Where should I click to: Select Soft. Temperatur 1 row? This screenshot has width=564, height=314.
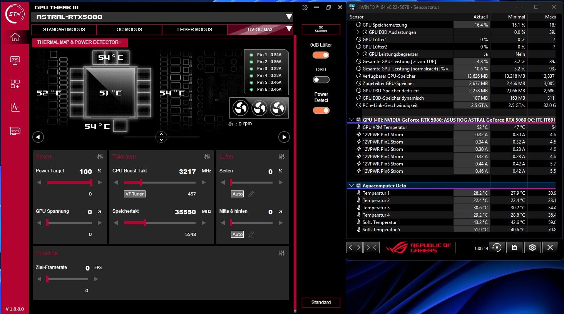click(451, 222)
